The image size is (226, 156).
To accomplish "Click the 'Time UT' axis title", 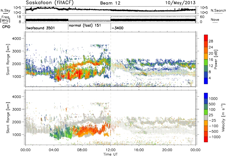I will [x=110, y=154].
